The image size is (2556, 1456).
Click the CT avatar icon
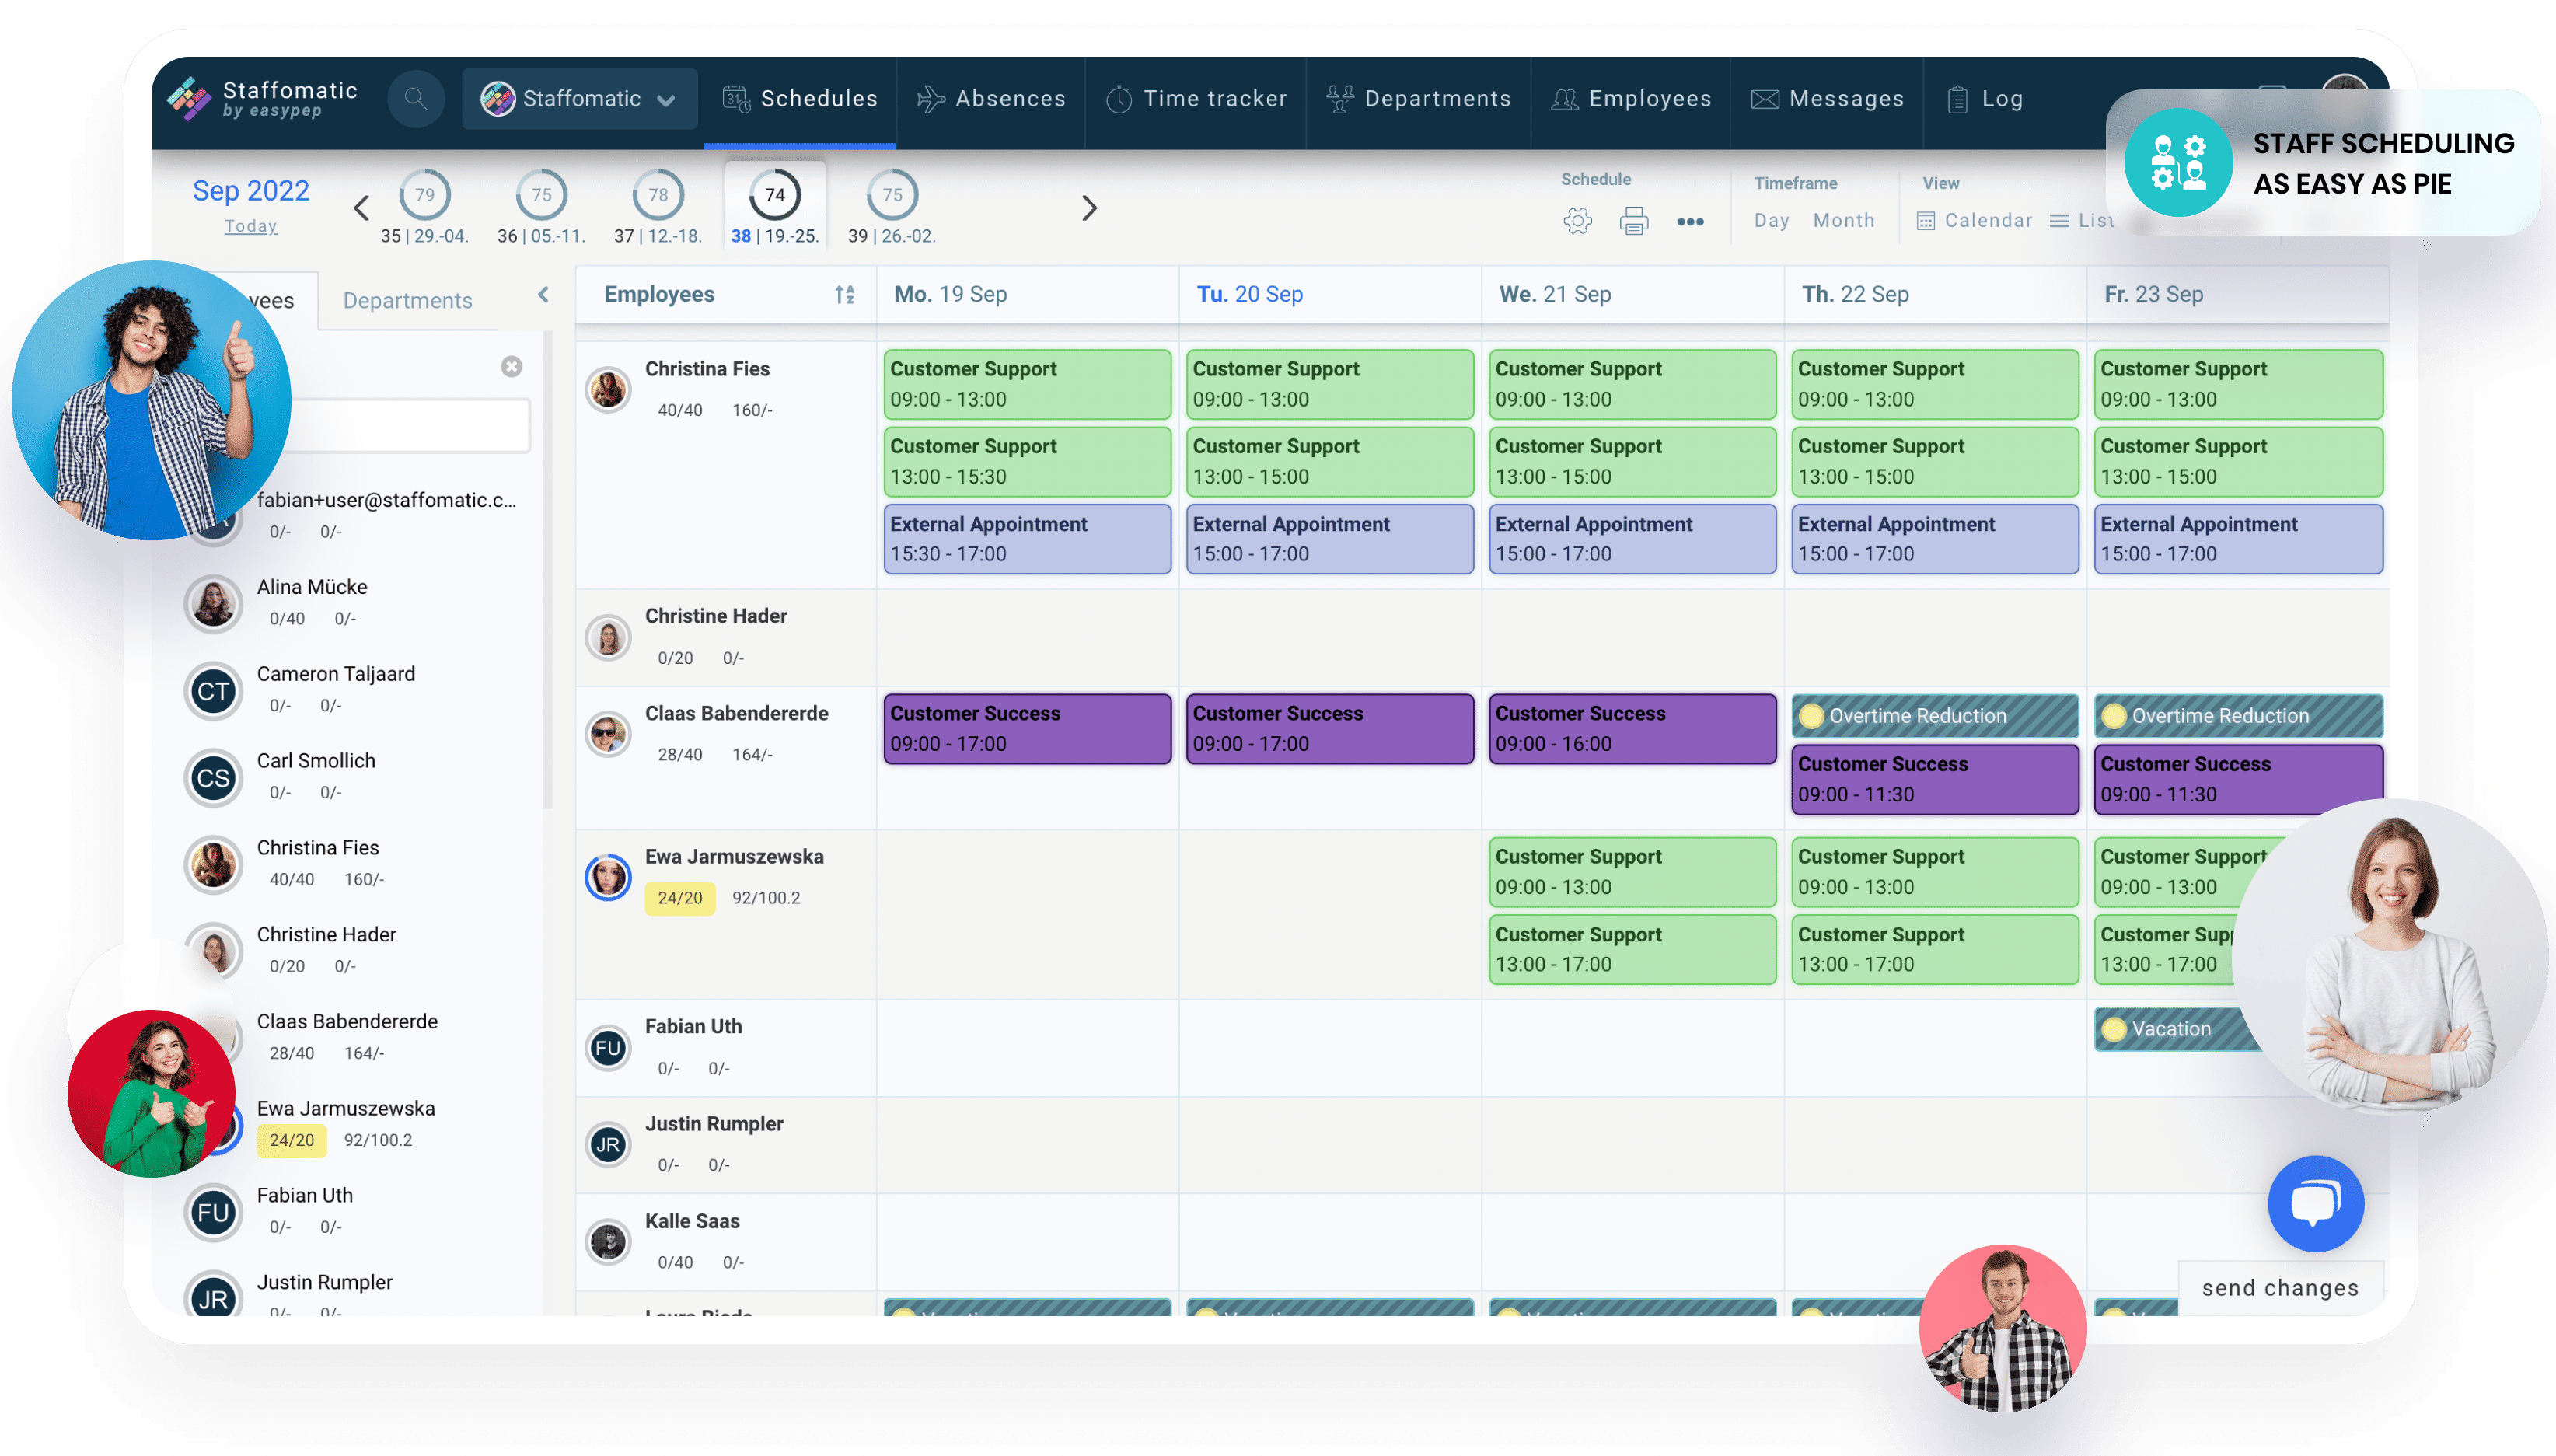(x=213, y=691)
